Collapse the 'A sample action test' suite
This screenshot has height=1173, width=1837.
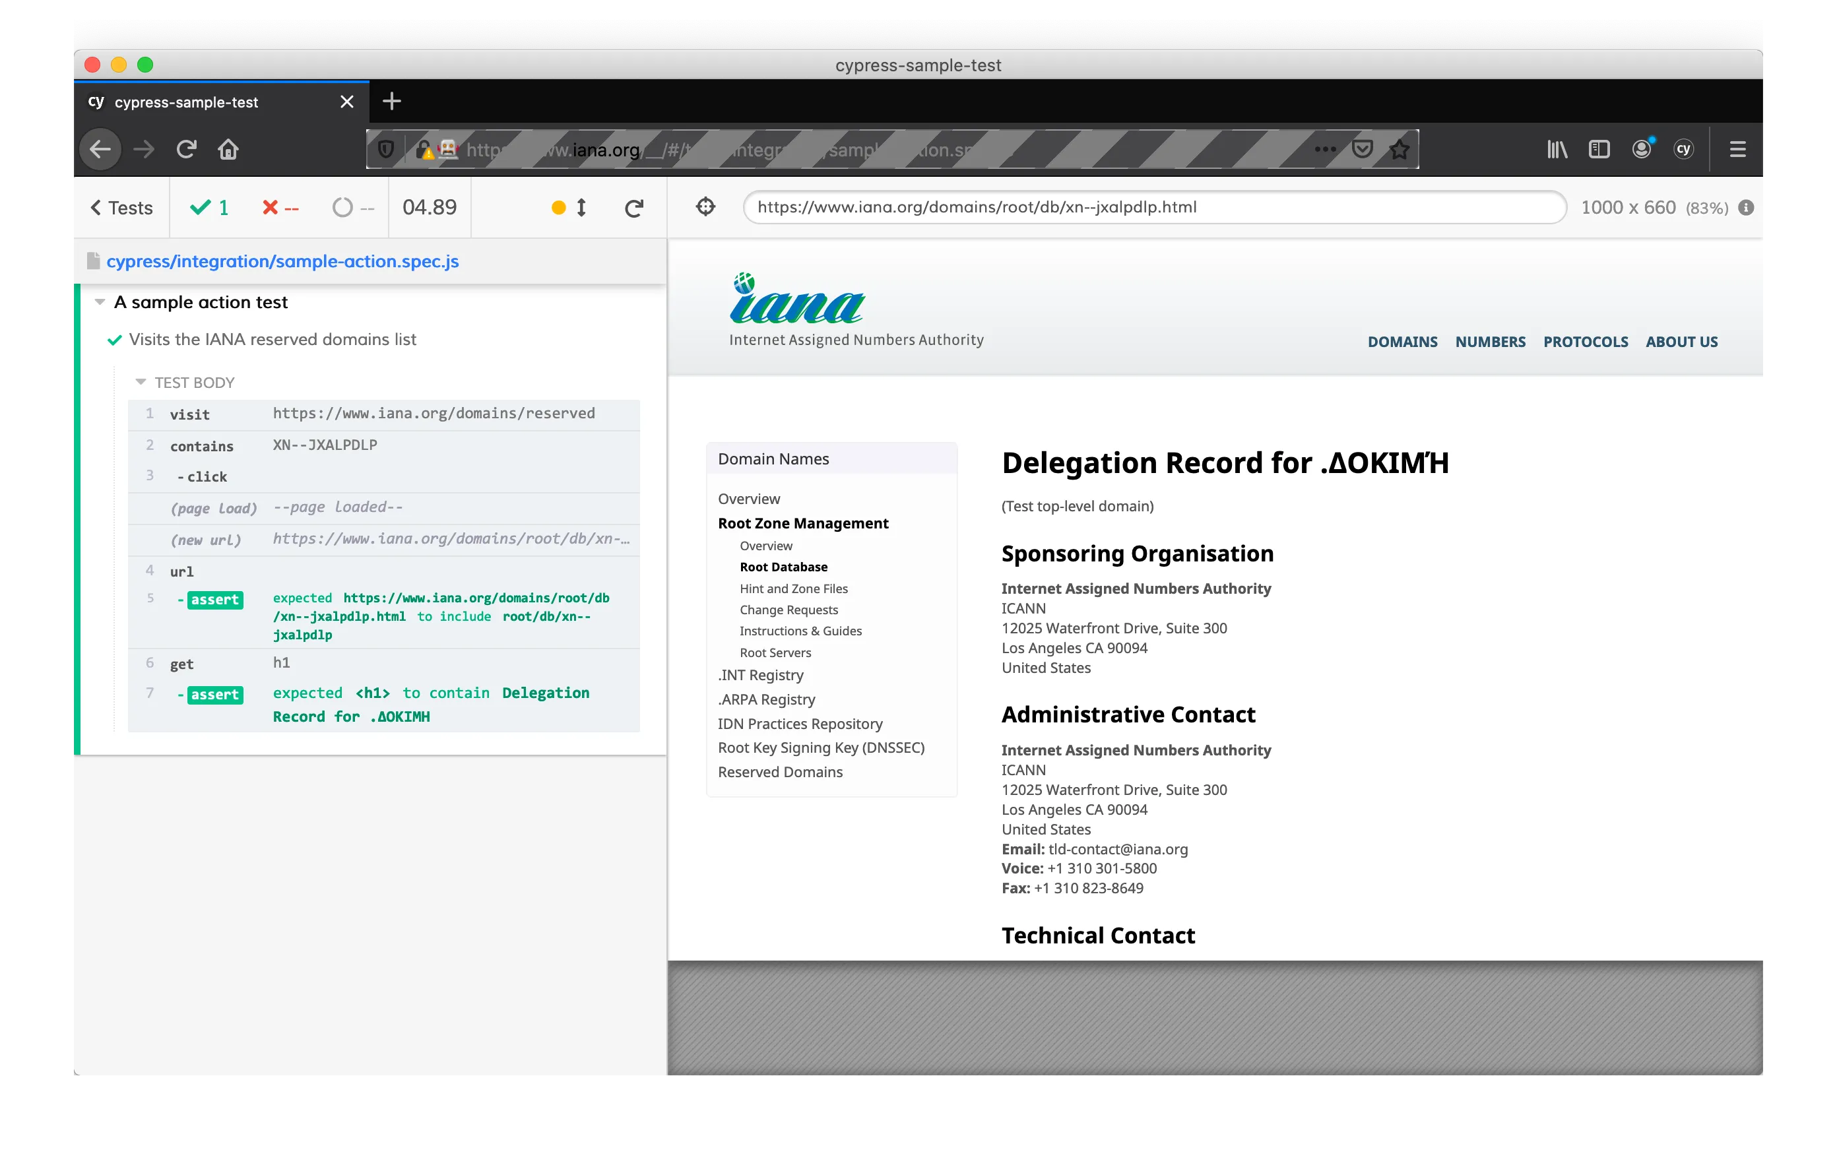[100, 302]
